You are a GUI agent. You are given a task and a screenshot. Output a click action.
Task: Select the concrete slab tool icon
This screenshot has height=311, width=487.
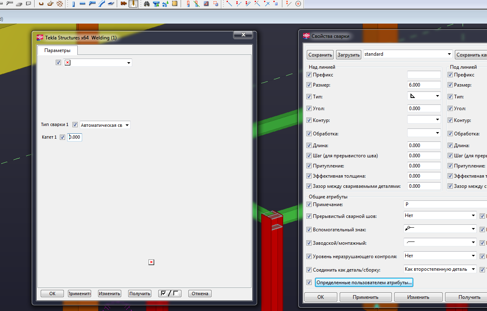tap(19, 4)
